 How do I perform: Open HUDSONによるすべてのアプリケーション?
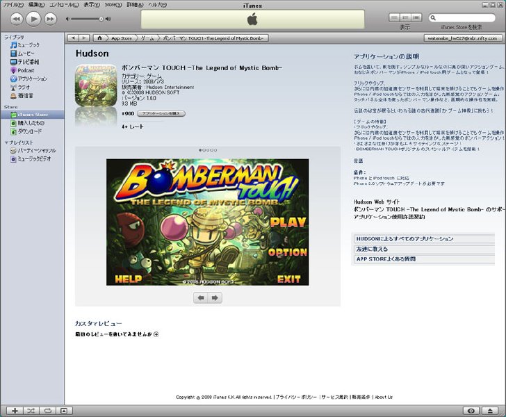tap(424, 239)
